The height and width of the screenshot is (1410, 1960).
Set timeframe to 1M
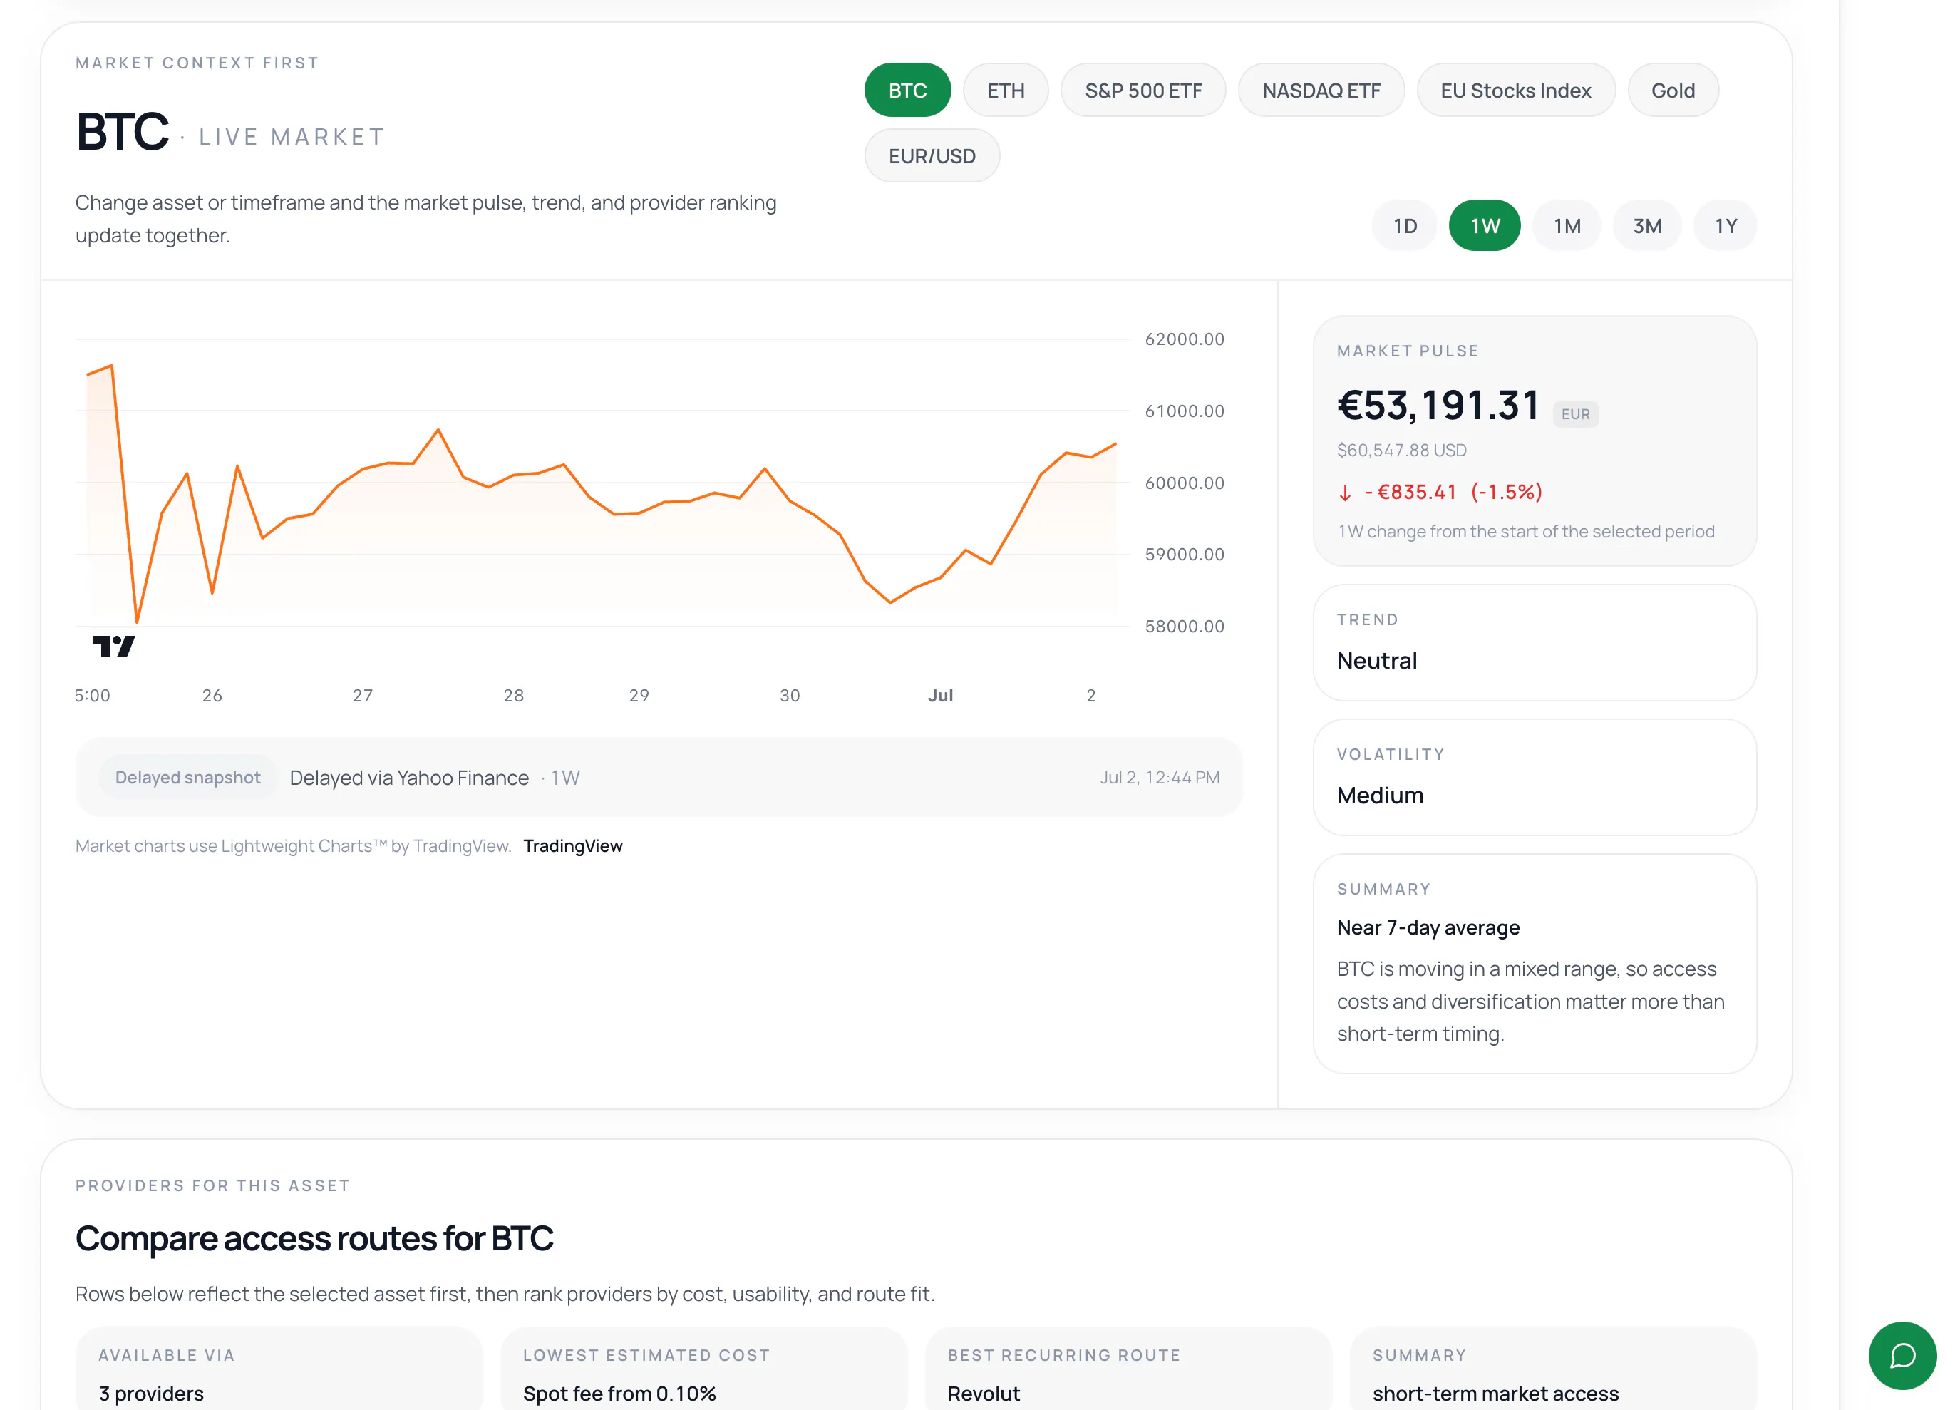pyautogui.click(x=1567, y=226)
